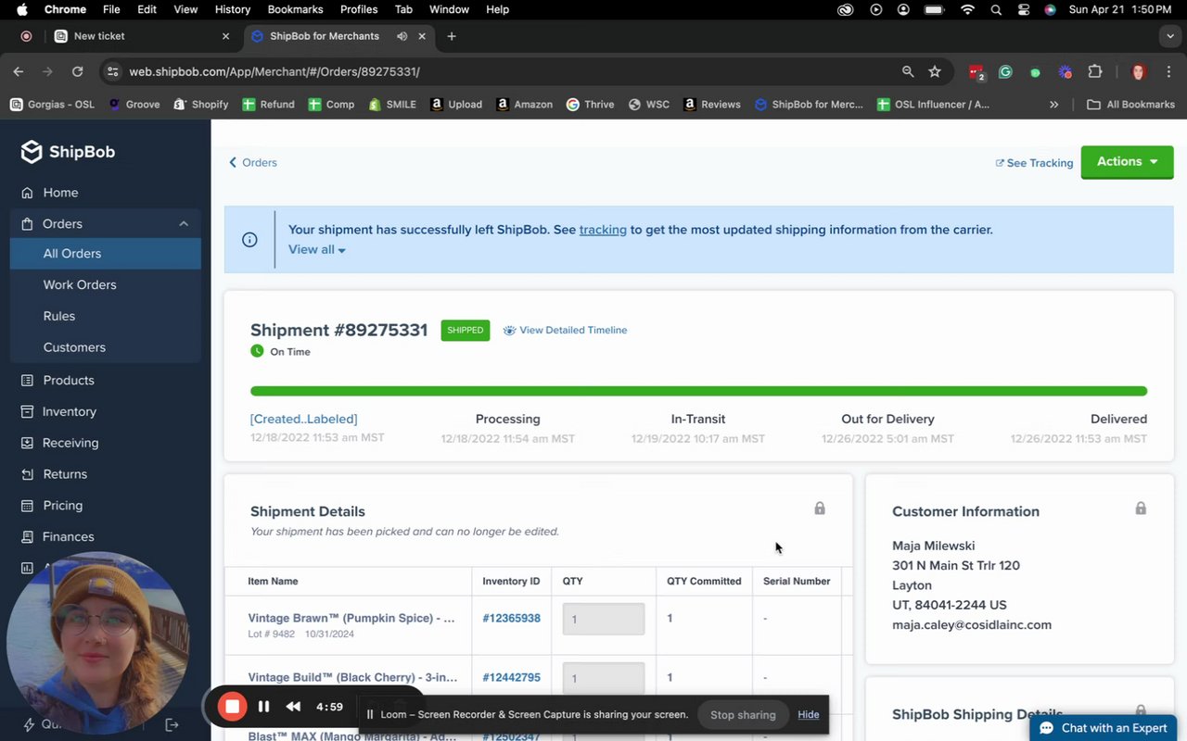The image size is (1187, 741).
Task: Click QTY field for Vintage Brawn row
Action: (604, 619)
